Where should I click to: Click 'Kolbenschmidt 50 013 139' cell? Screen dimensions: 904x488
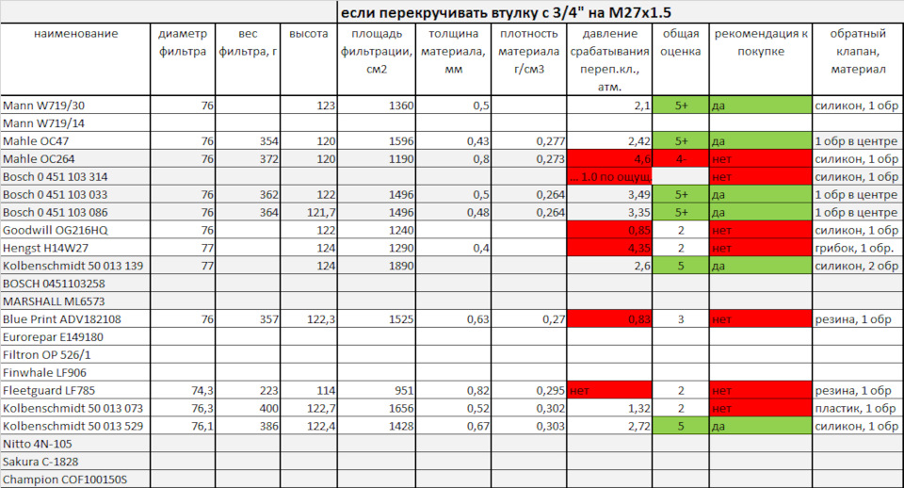[75, 266]
